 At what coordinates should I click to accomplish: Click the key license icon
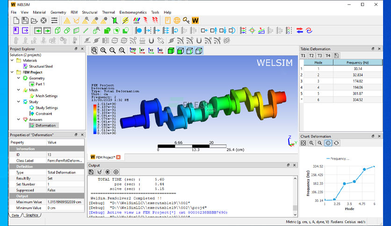186,21
